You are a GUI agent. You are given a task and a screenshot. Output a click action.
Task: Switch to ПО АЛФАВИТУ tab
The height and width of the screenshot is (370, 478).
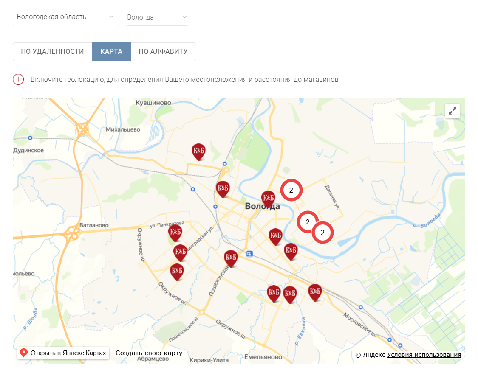[163, 52]
